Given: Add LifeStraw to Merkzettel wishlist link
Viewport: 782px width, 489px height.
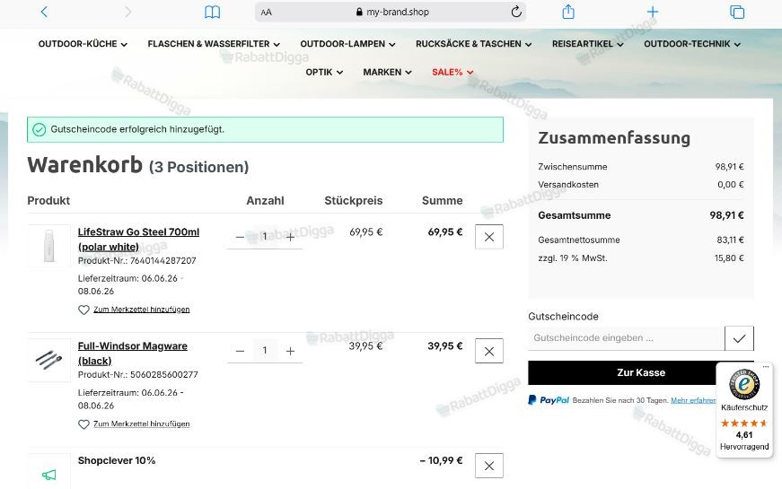Looking at the screenshot, I should coord(142,310).
